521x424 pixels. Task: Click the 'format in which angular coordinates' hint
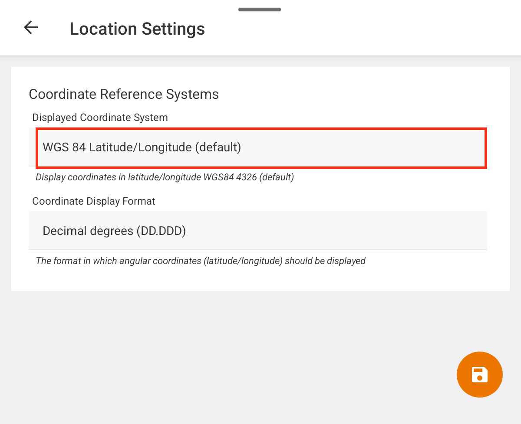click(201, 261)
